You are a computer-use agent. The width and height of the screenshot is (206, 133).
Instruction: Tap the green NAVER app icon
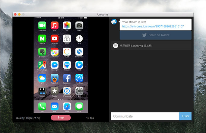42,39
